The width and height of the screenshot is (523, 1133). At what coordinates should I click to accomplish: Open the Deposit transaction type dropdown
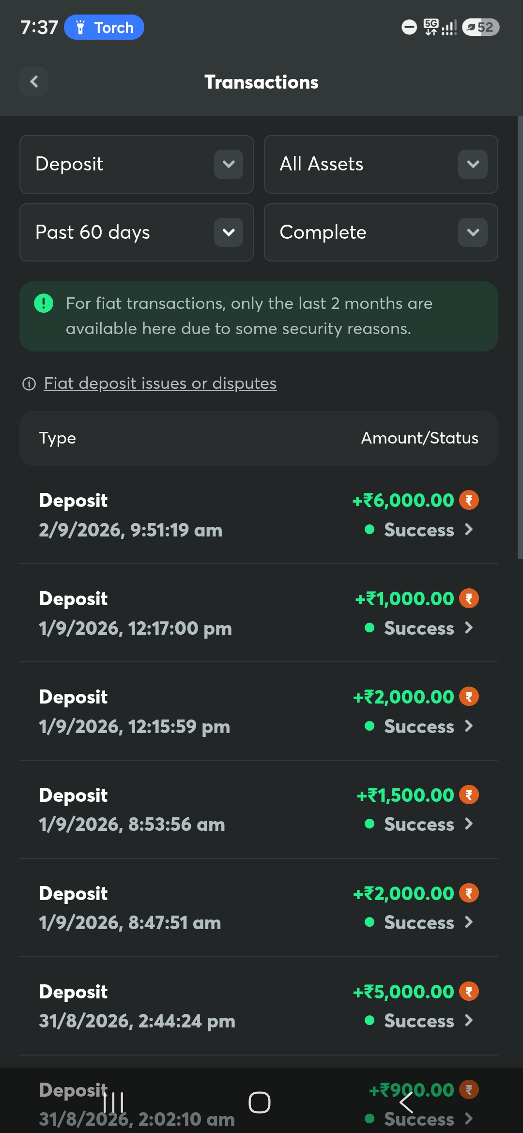click(137, 164)
